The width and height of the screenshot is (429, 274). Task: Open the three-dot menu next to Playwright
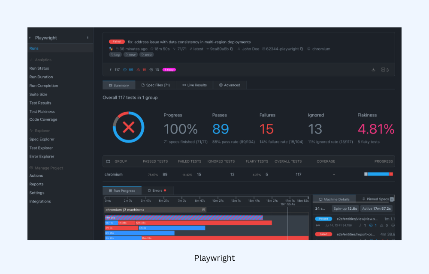[x=88, y=38]
